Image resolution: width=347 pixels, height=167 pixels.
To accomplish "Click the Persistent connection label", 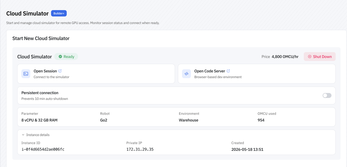I will 40,93.
